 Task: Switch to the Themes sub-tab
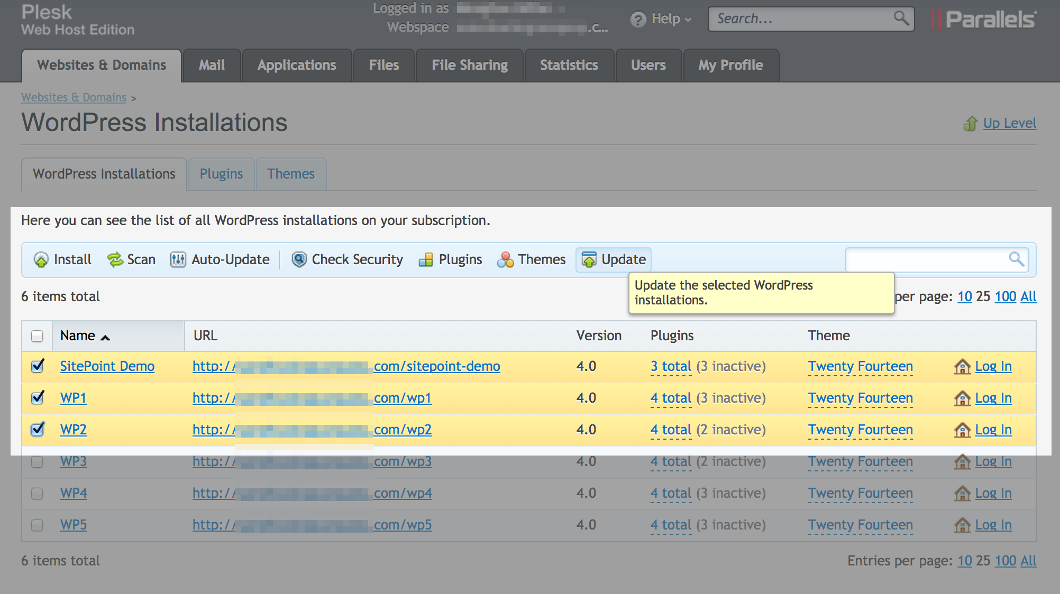tap(291, 174)
